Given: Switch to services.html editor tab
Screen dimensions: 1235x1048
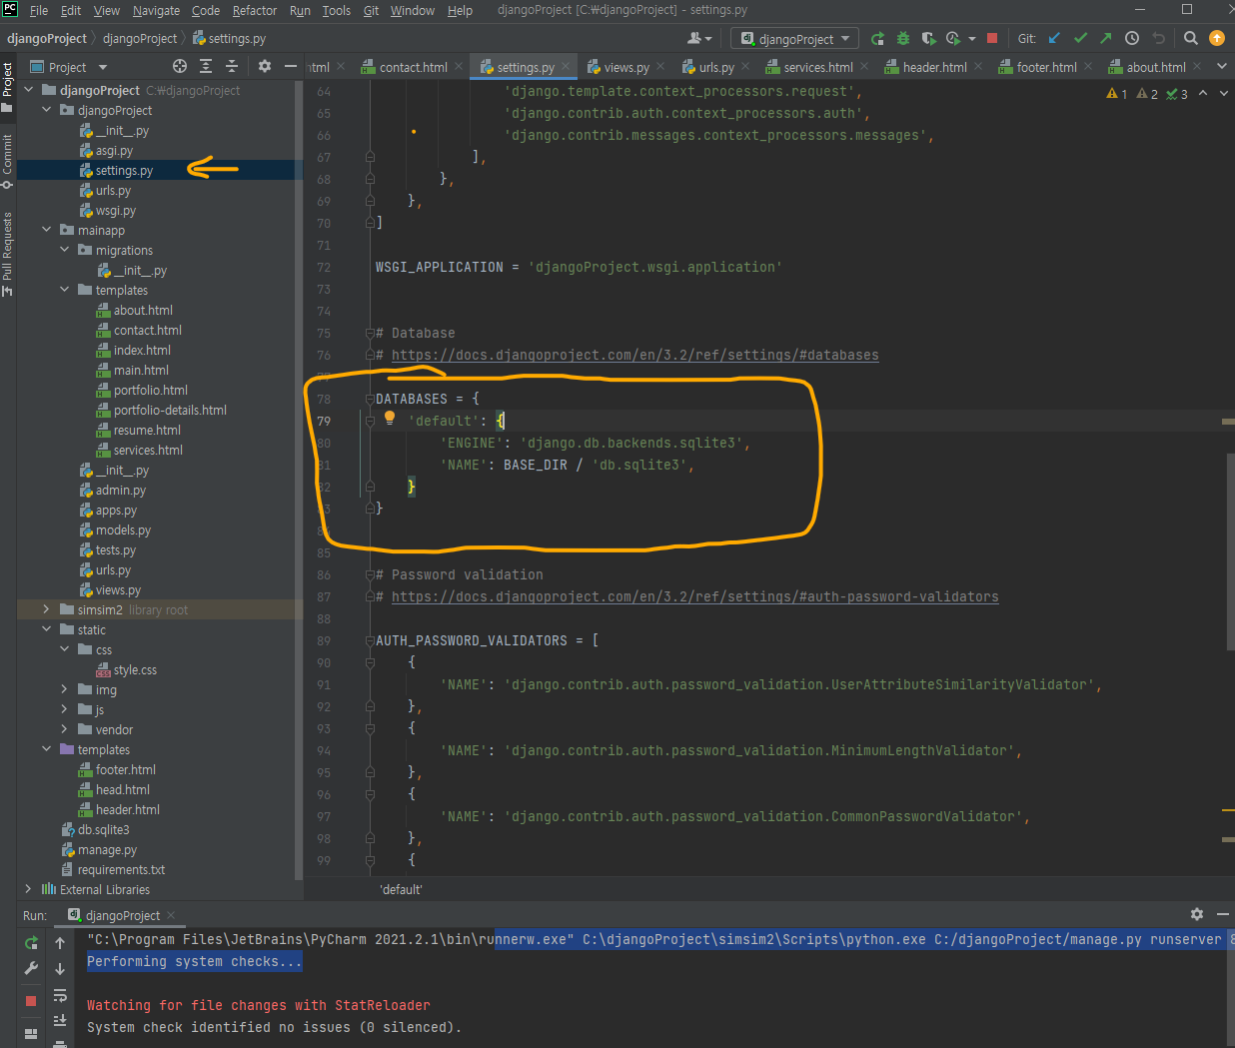Looking at the screenshot, I should [817, 67].
